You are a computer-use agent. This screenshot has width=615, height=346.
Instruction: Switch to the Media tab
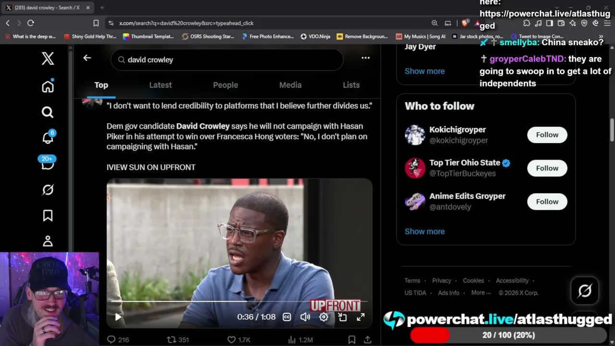point(290,85)
